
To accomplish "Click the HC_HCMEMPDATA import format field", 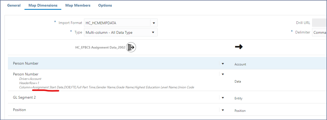I will point(117,23).
